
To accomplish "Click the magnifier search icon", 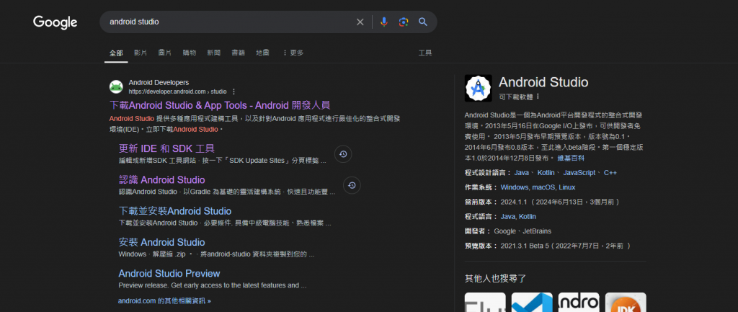I will click(423, 22).
